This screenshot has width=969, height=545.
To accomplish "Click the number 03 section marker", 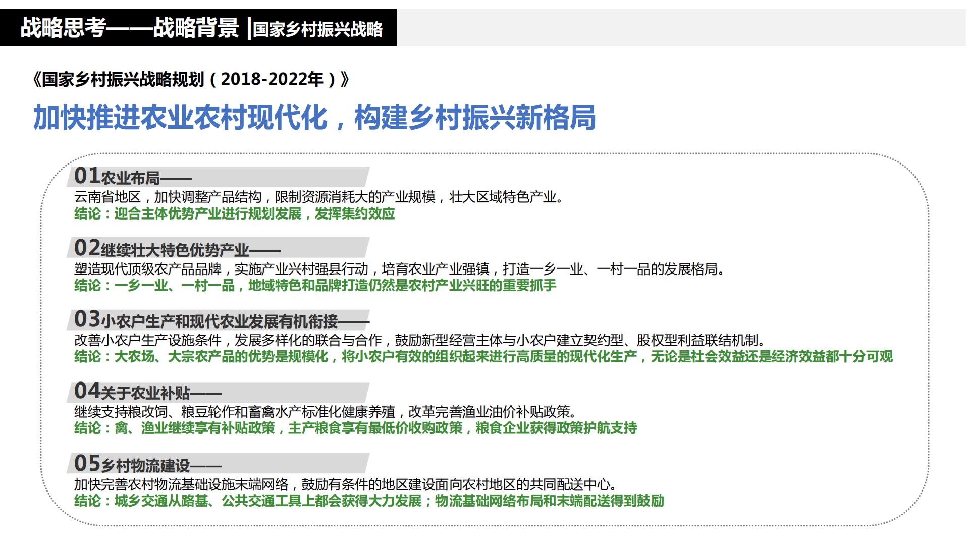I will tap(87, 319).
